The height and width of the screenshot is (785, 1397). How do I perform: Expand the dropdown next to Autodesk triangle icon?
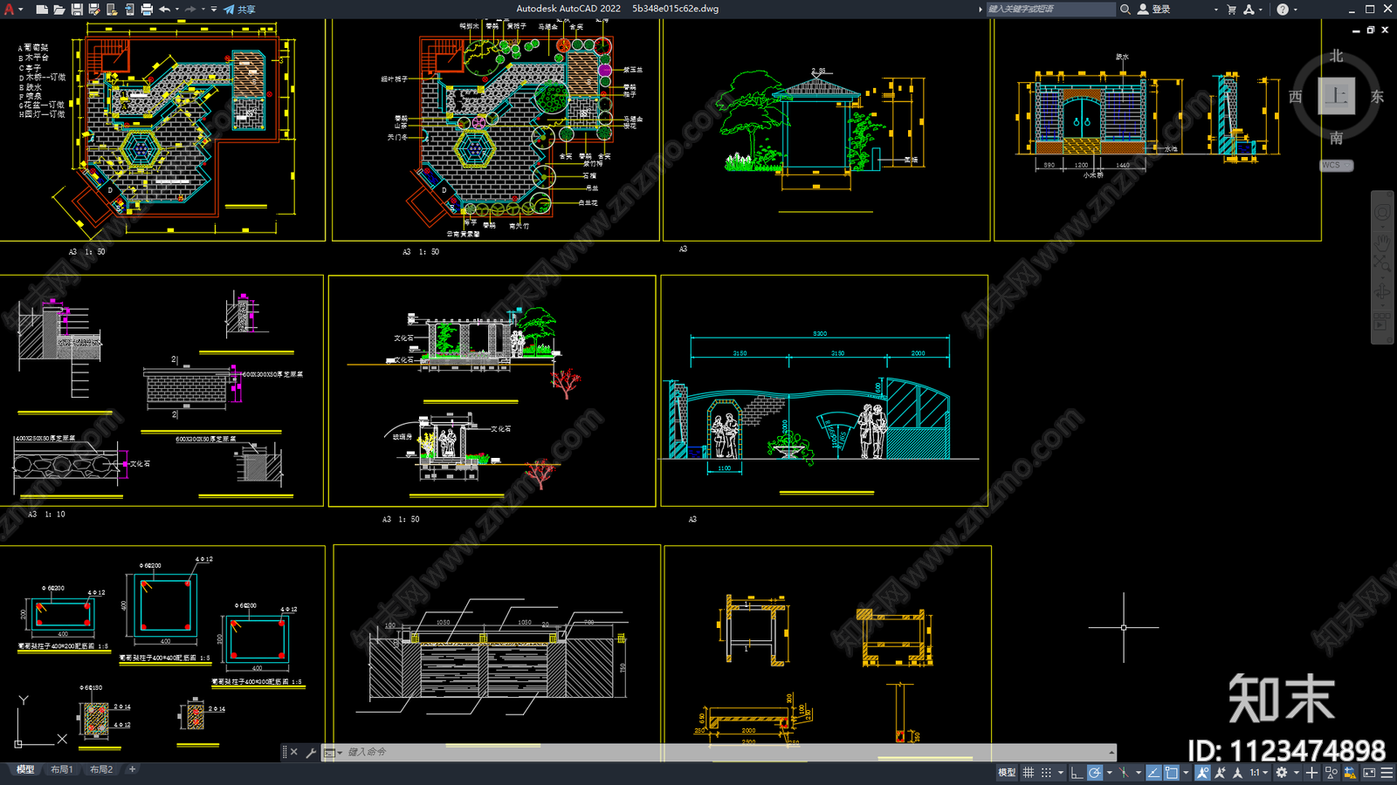point(1261,10)
